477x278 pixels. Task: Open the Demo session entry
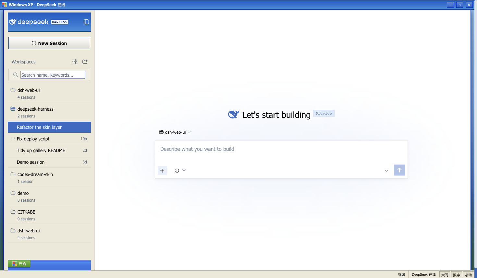pyautogui.click(x=49, y=162)
